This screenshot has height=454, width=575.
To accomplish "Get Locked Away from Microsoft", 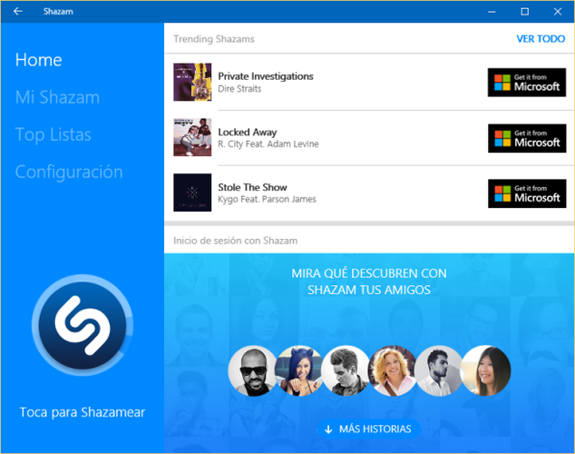I will (527, 138).
